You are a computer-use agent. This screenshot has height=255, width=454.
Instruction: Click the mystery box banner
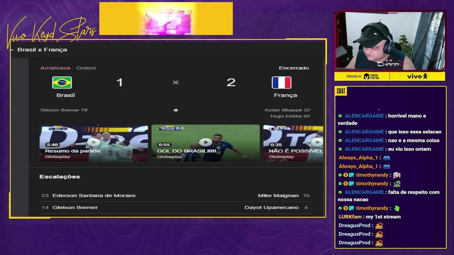pyautogui.click(x=166, y=18)
